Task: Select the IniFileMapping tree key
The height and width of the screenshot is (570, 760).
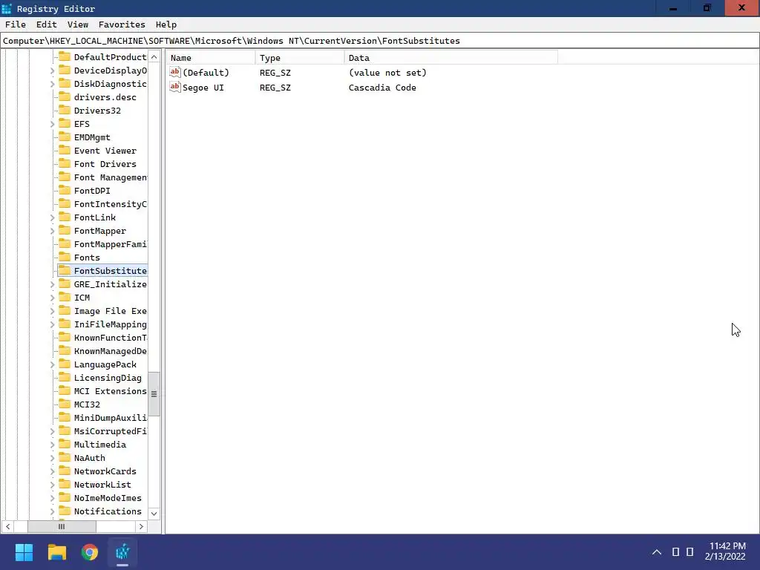Action: [x=110, y=324]
